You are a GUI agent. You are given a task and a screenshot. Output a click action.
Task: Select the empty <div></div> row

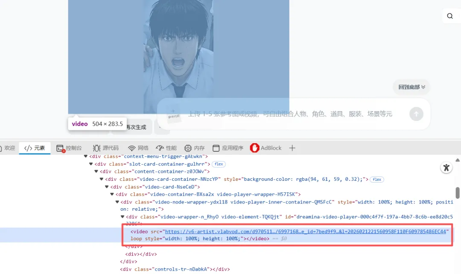pyautogui.click(x=141, y=254)
